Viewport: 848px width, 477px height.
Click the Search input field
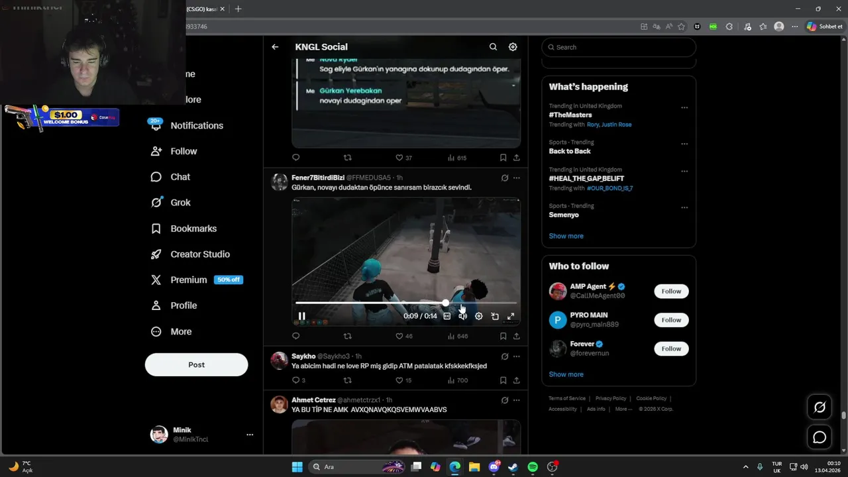[619, 47]
